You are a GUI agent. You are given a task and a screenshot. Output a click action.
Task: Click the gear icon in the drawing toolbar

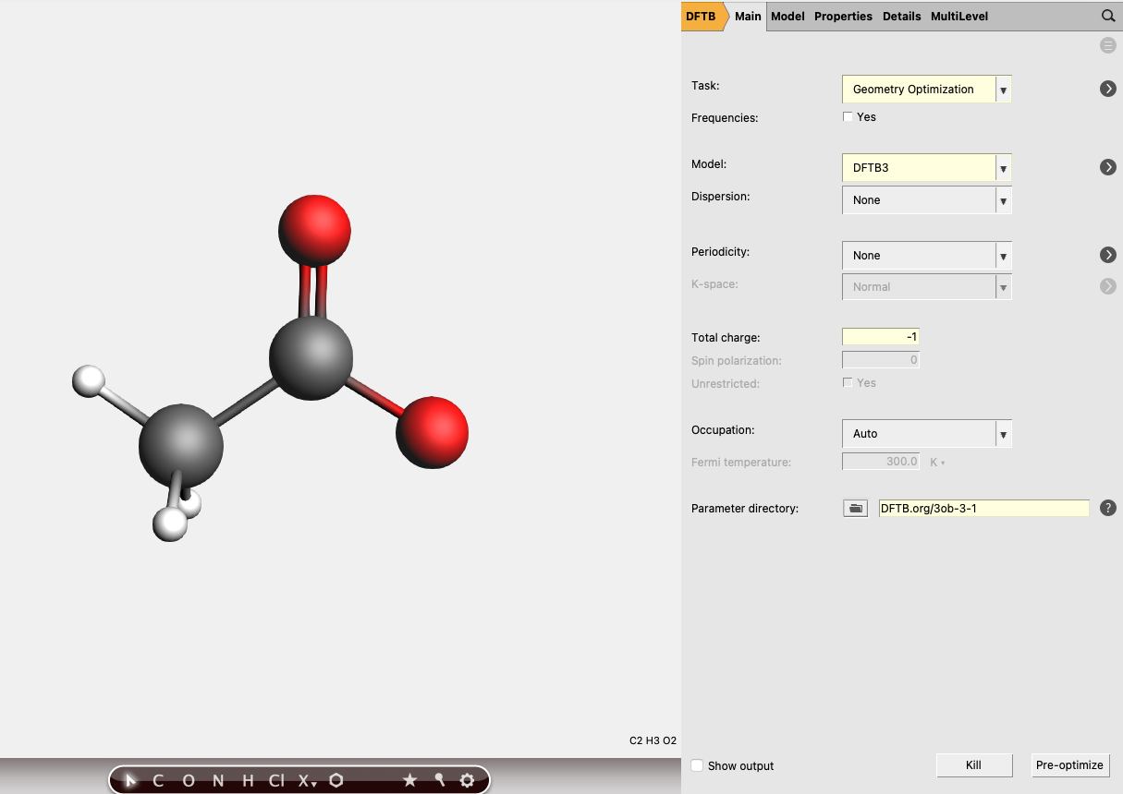467,780
